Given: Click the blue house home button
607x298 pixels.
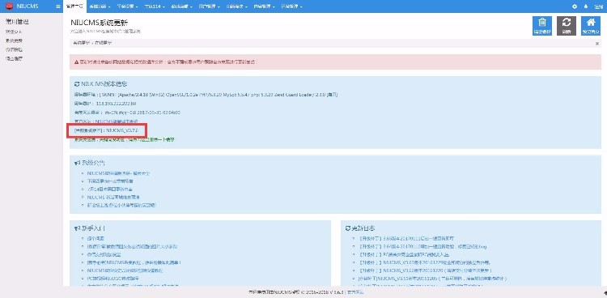Looking at the screenshot, I should point(591,26).
